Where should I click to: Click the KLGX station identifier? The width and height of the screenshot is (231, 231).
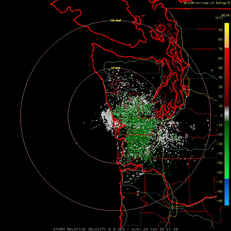tap(137, 229)
